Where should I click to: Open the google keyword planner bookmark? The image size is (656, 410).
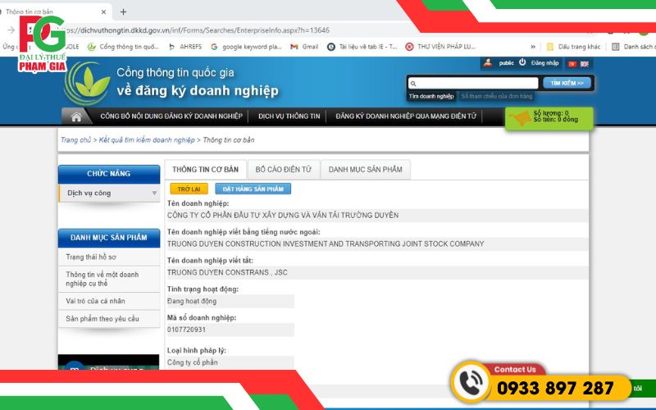tap(246, 47)
